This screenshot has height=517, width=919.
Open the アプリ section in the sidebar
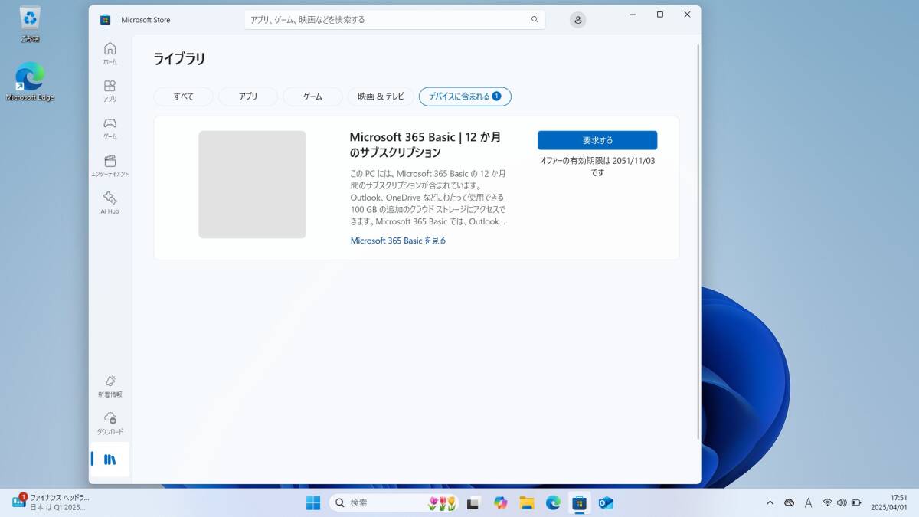point(110,90)
